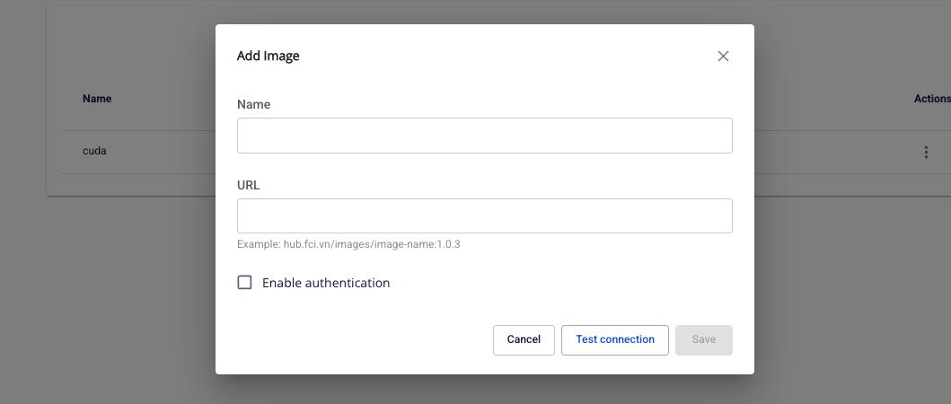Click the Actions column header

tap(931, 99)
